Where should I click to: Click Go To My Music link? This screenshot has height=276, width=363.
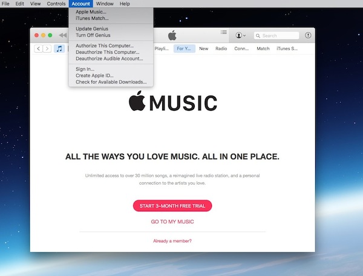tap(172, 222)
